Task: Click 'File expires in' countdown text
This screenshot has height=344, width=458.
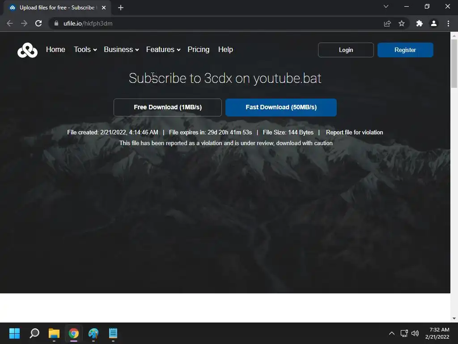Action: click(210, 132)
